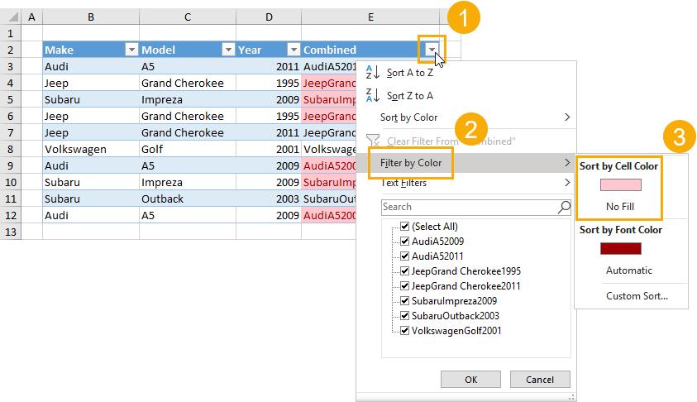Select column D header
Image resolution: width=697 pixels, height=402 pixels.
tap(269, 17)
